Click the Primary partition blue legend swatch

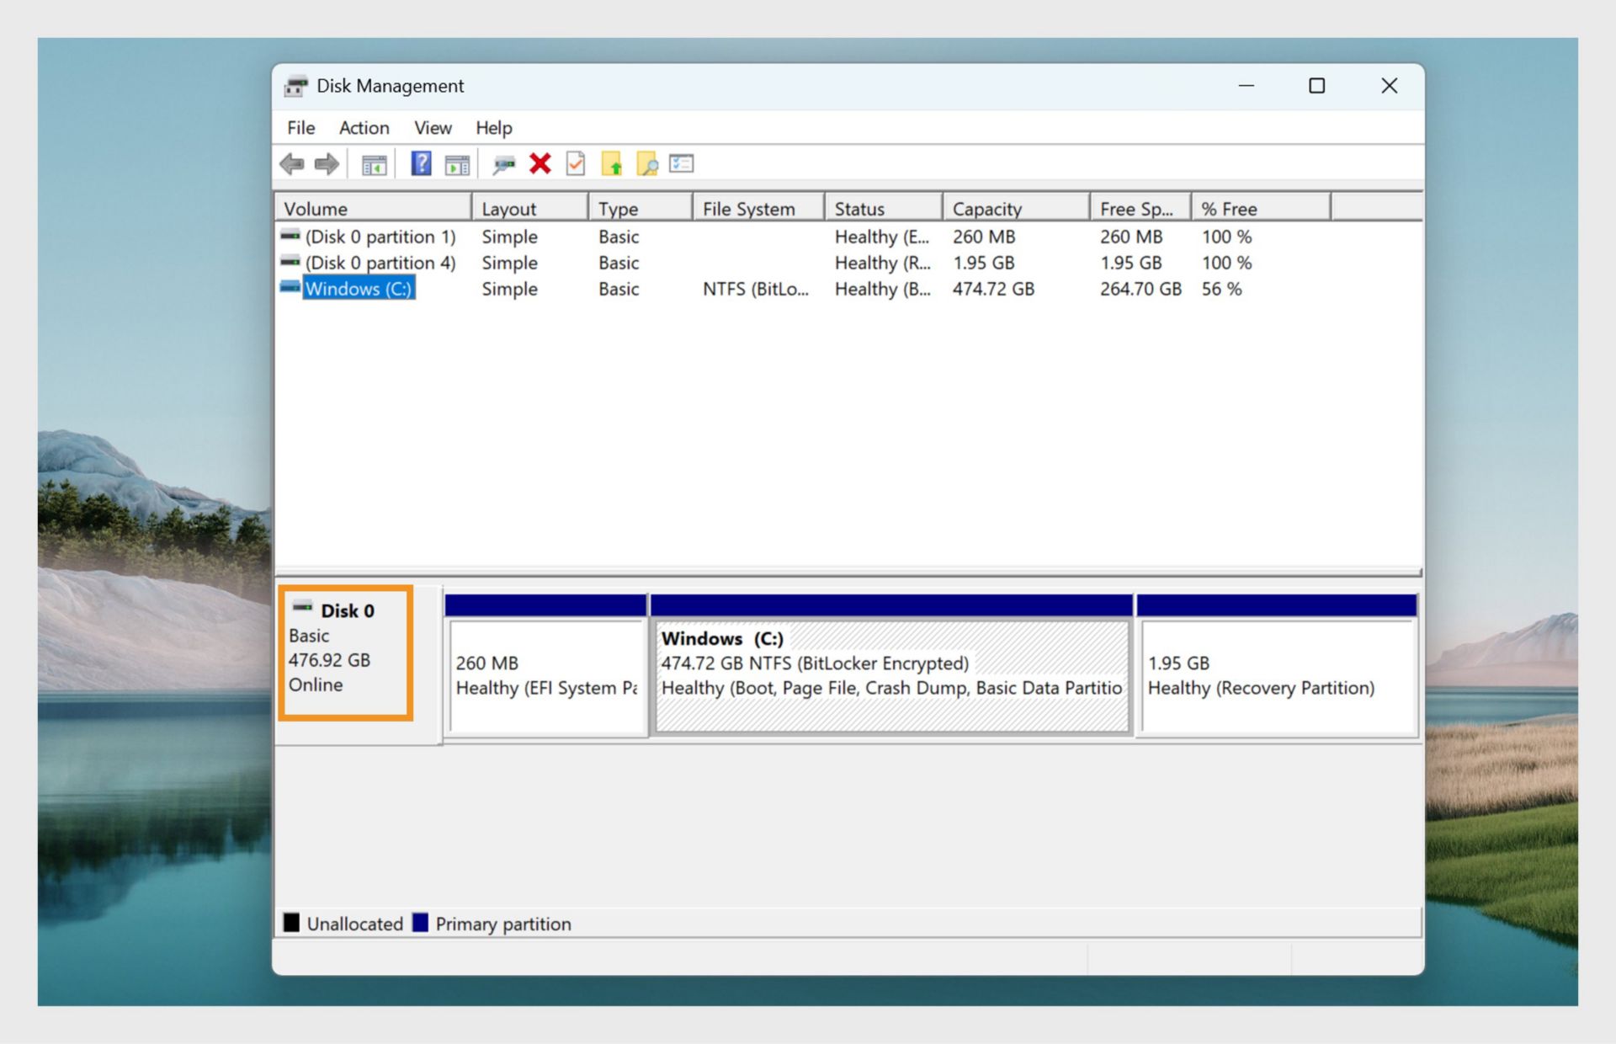[420, 923]
